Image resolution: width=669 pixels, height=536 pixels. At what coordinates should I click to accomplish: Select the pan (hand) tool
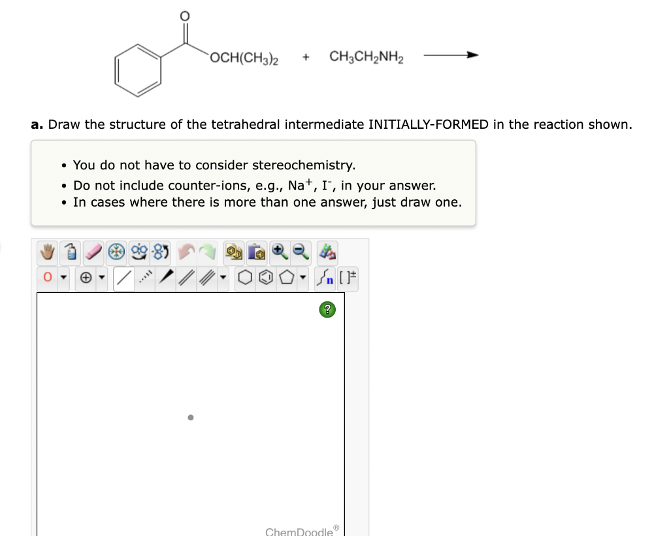[46, 252]
